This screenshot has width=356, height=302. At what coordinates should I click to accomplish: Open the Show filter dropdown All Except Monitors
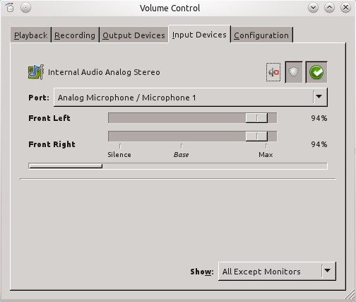(x=277, y=272)
